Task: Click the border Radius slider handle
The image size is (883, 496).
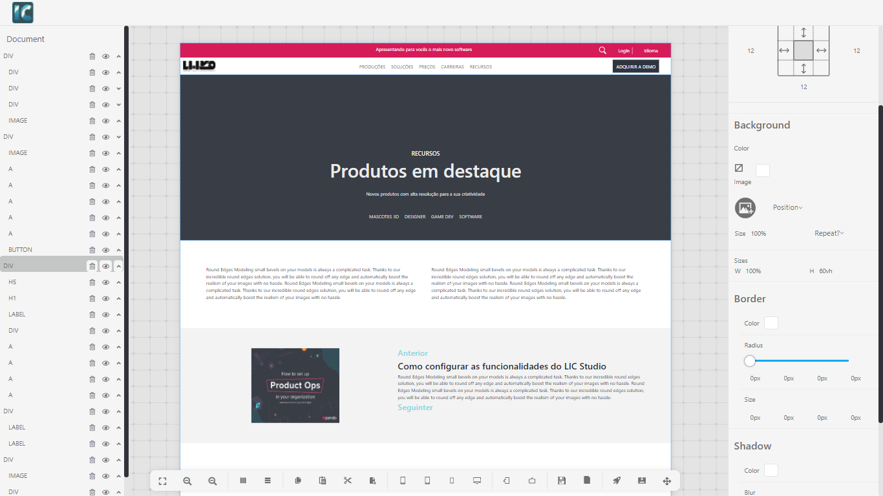Action: [750, 361]
